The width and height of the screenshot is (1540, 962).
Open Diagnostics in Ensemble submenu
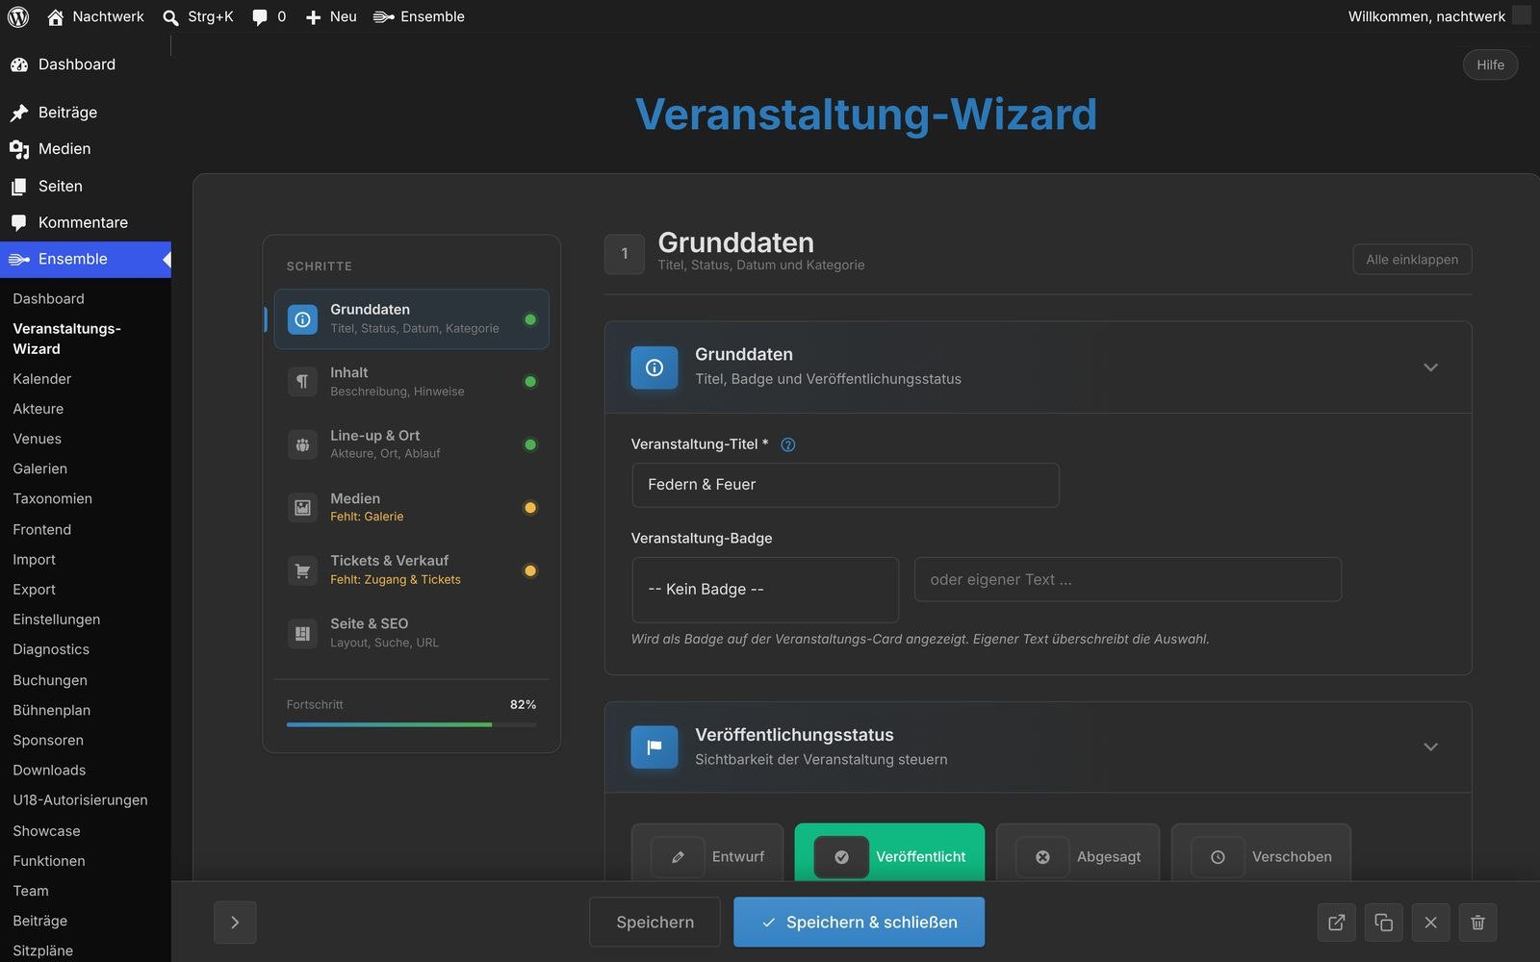pos(51,649)
